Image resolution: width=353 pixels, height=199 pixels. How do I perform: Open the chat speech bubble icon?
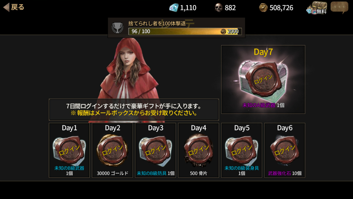pos(339,8)
